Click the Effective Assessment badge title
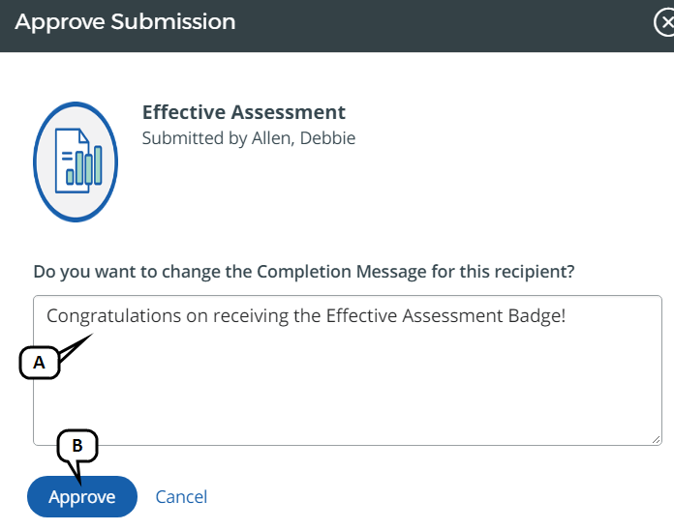This screenshot has width=674, height=530. click(x=244, y=113)
